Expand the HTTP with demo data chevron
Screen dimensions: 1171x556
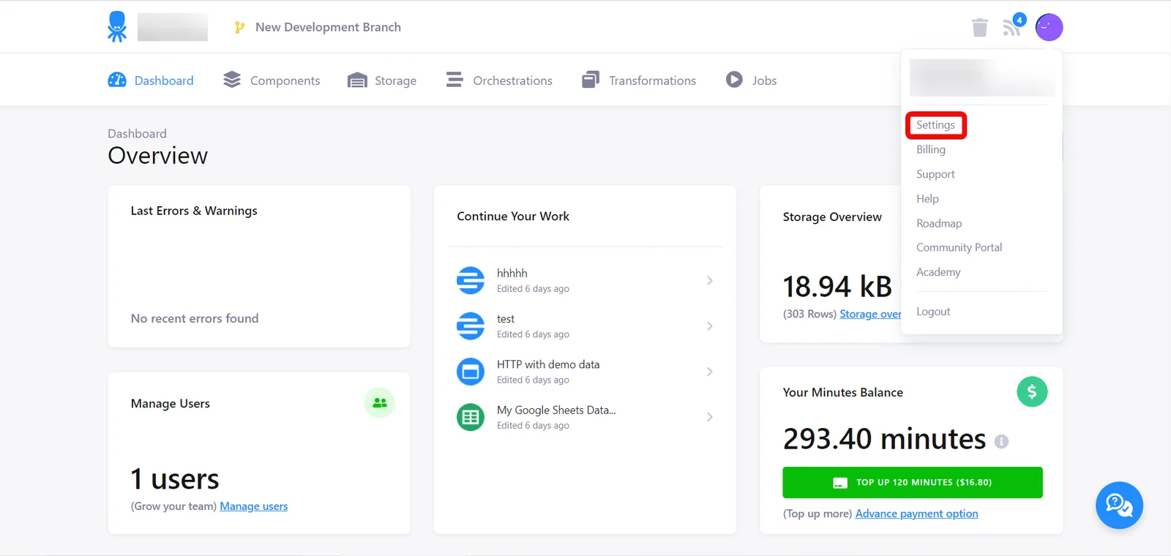coord(709,372)
